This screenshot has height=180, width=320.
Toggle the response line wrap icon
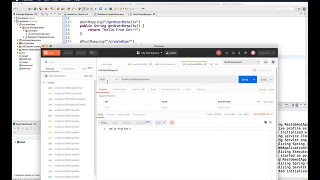(x=172, y=122)
